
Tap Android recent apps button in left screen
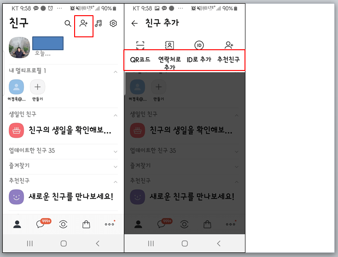[x=30, y=244]
